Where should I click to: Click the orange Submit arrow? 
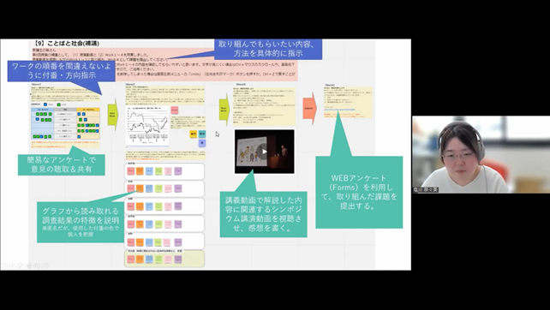pos(309,109)
